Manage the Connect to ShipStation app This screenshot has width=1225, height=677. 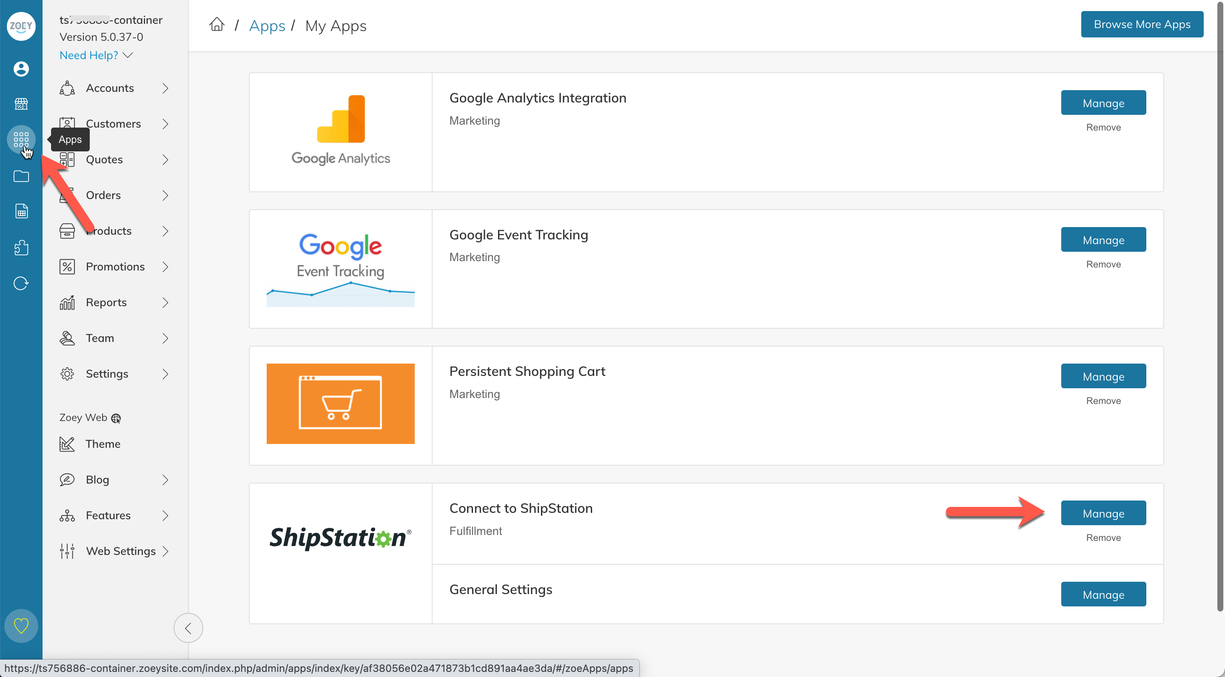[1103, 513]
